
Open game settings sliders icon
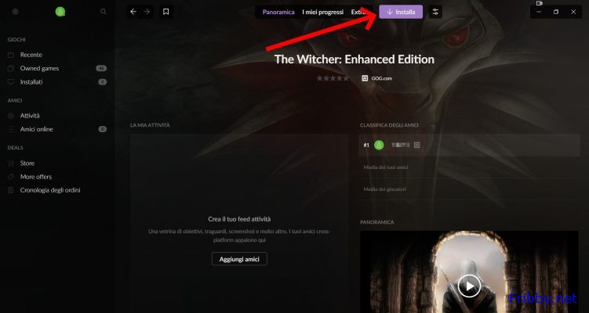click(435, 12)
